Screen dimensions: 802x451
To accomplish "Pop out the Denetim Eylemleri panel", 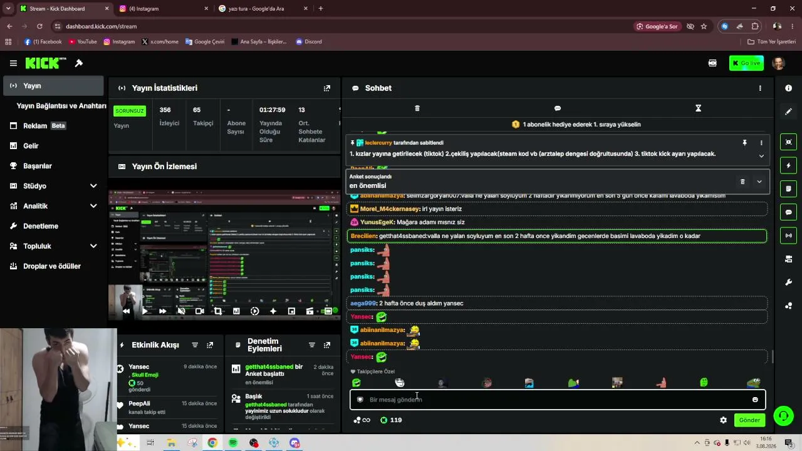I will 327,345.
